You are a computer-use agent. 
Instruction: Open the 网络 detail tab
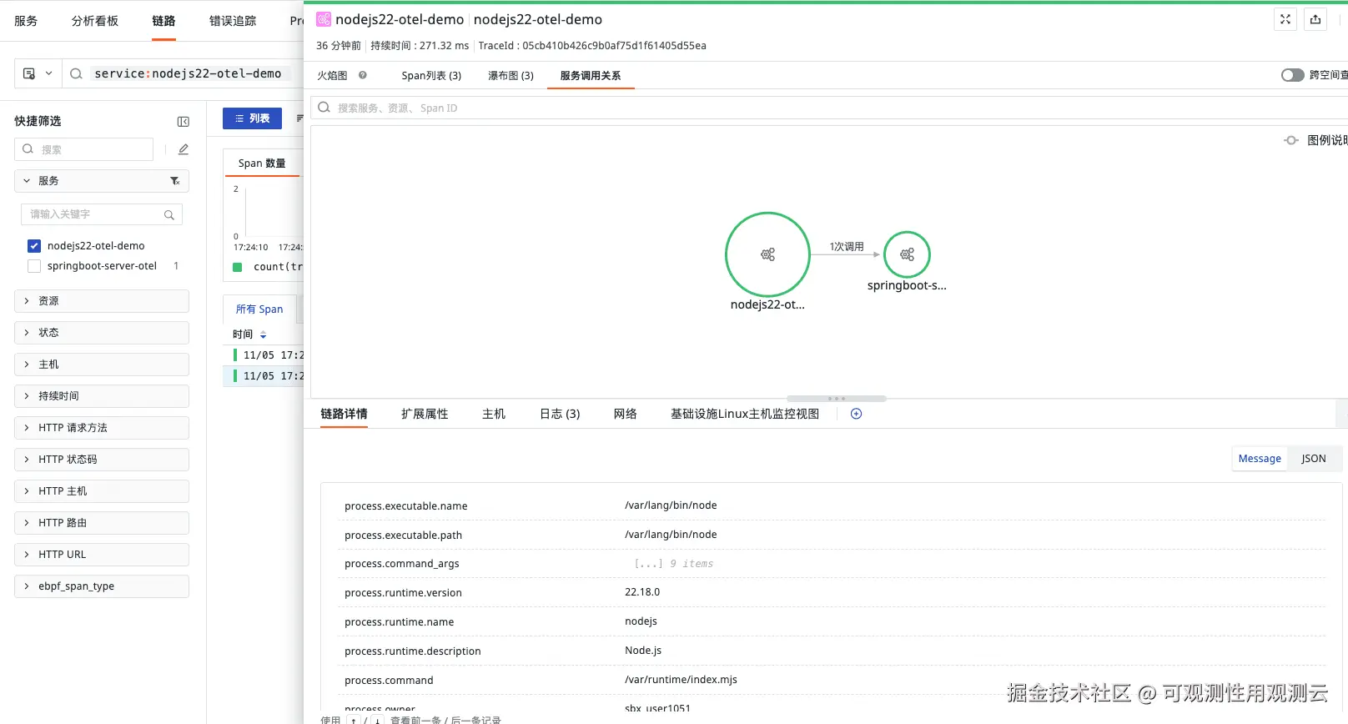coord(626,414)
